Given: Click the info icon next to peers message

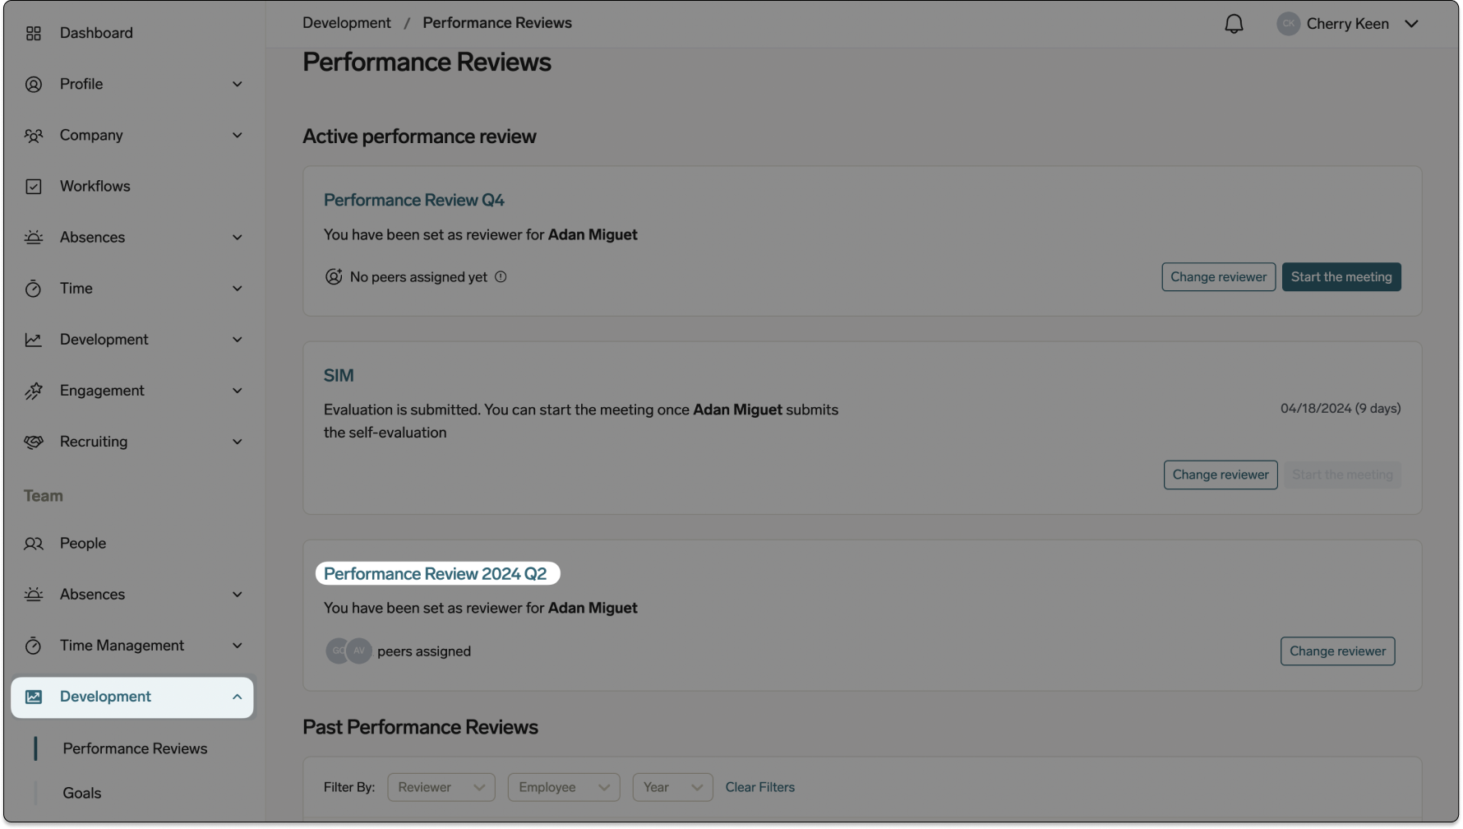Looking at the screenshot, I should pos(501,276).
